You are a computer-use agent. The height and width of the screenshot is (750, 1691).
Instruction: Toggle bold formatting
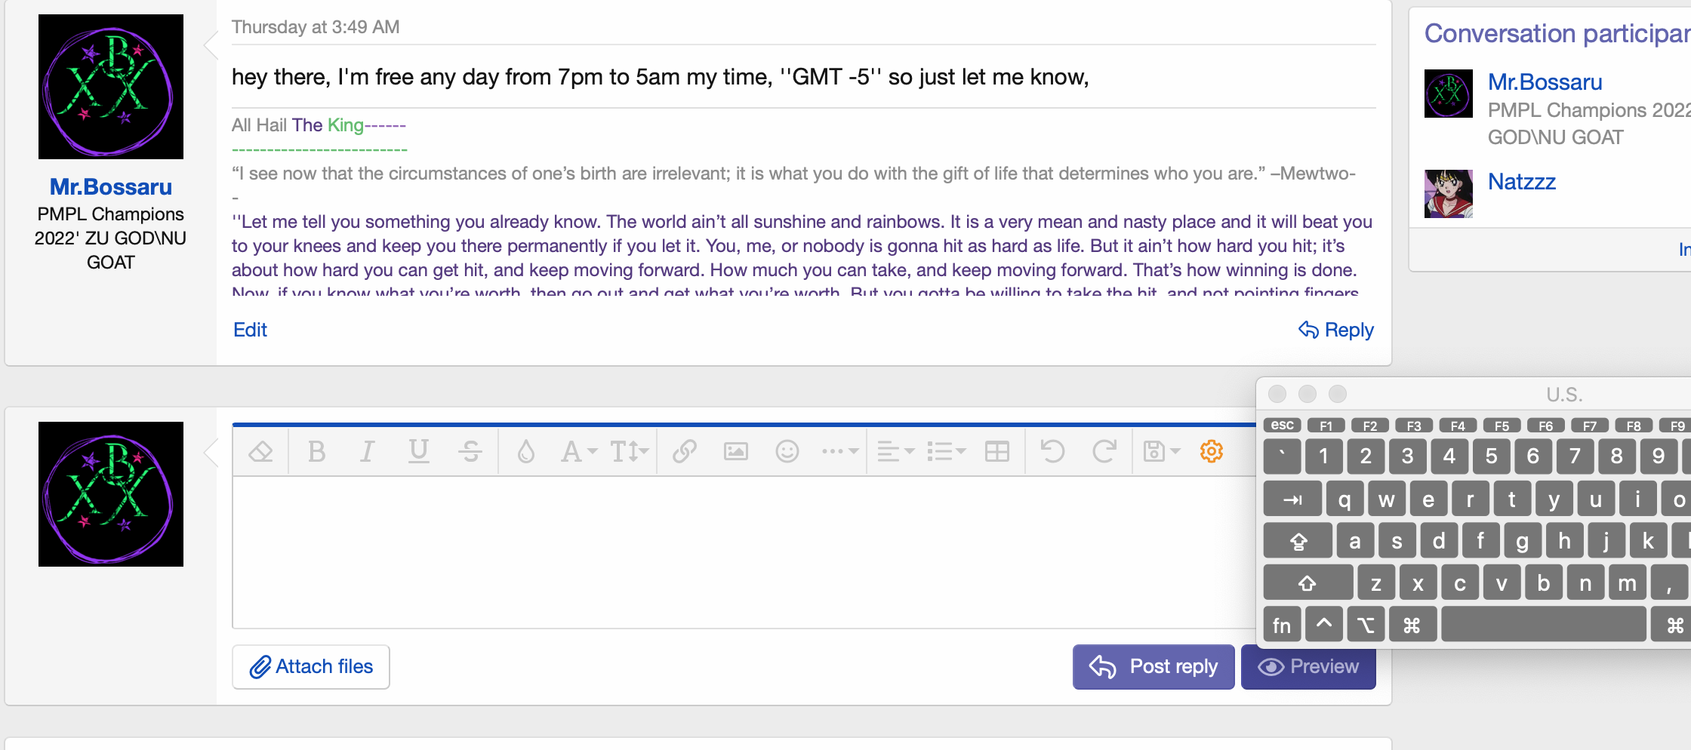click(316, 451)
